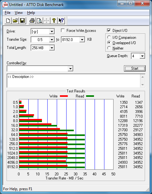The image size is (152, 194).
Task: Open the File menu
Action: pos(8,13)
